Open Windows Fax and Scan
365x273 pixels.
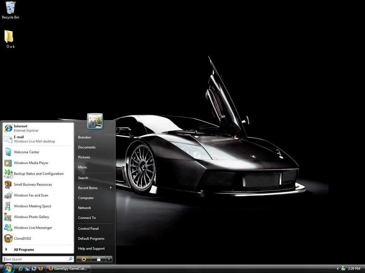coord(31,195)
